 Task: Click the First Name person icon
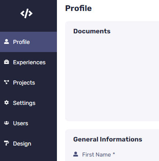click(x=76, y=154)
